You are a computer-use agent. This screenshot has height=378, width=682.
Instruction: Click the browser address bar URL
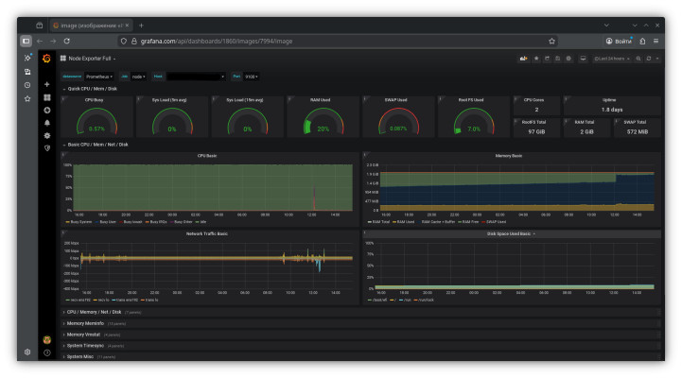click(218, 42)
